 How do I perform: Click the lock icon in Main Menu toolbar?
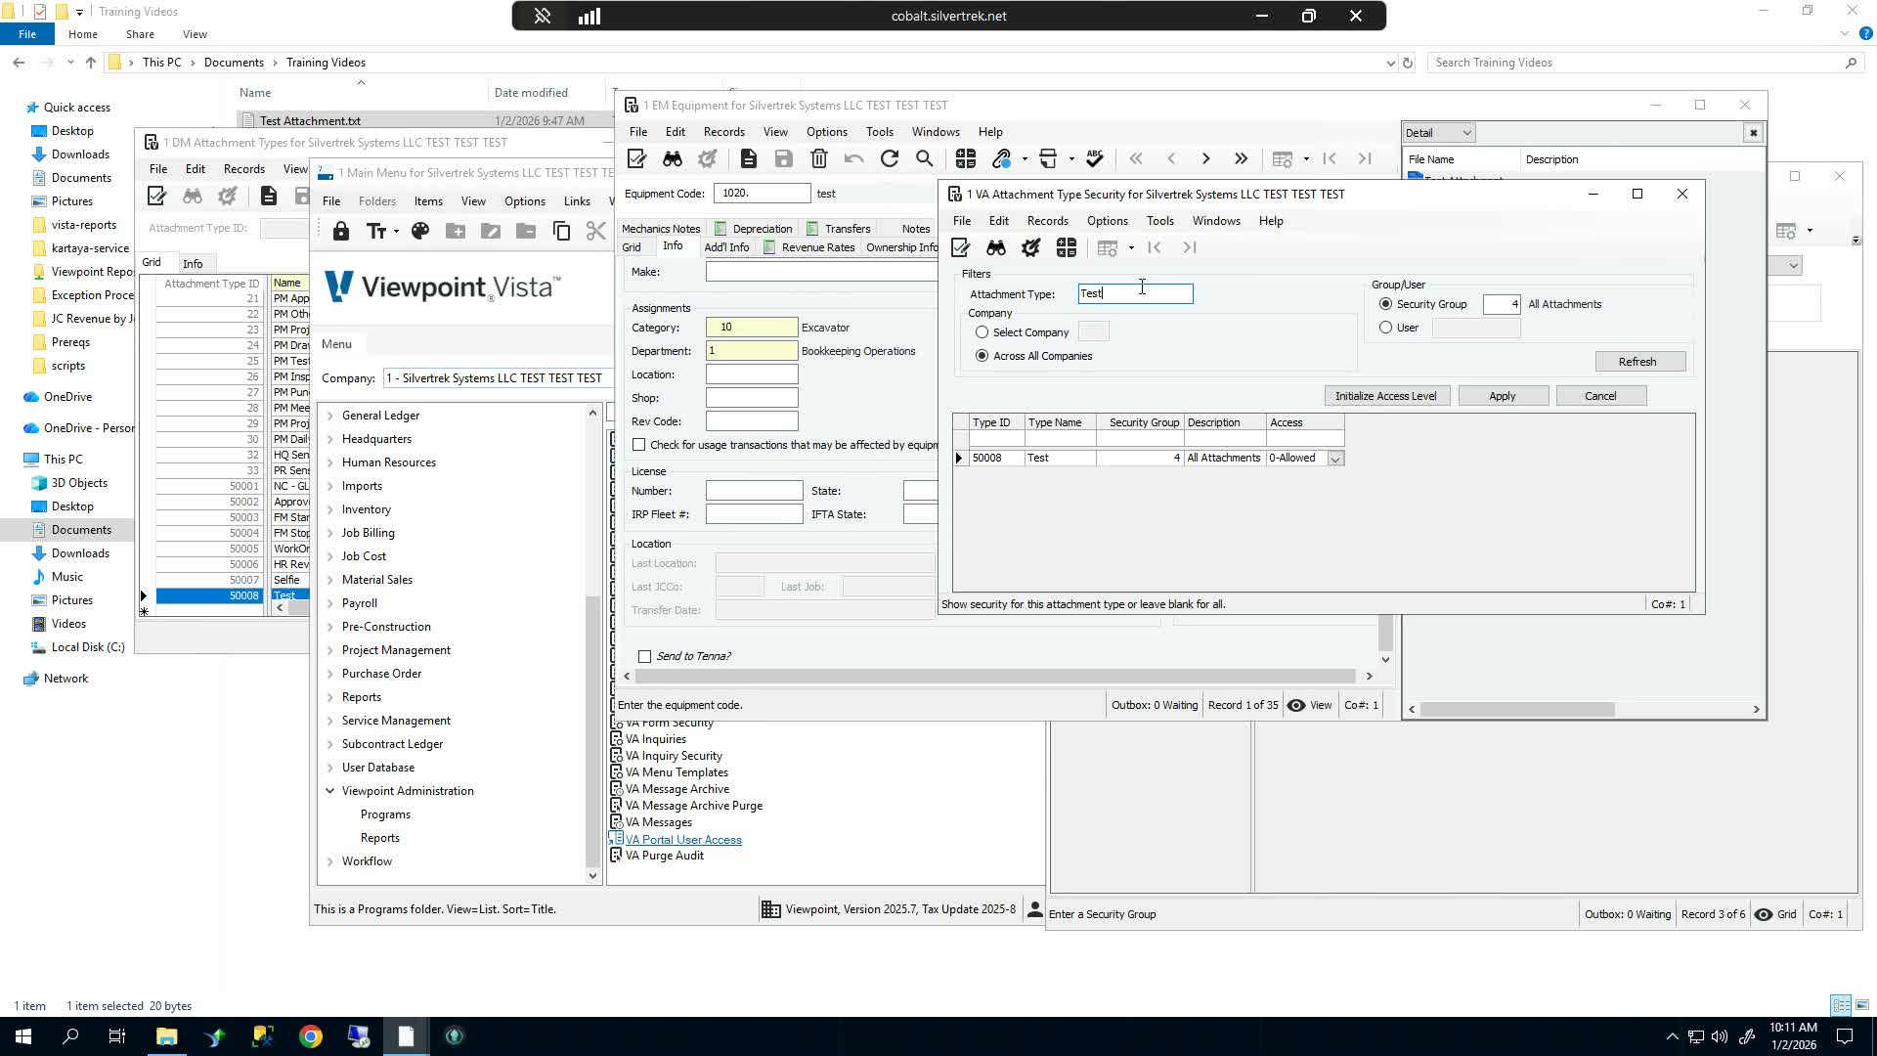(x=340, y=231)
